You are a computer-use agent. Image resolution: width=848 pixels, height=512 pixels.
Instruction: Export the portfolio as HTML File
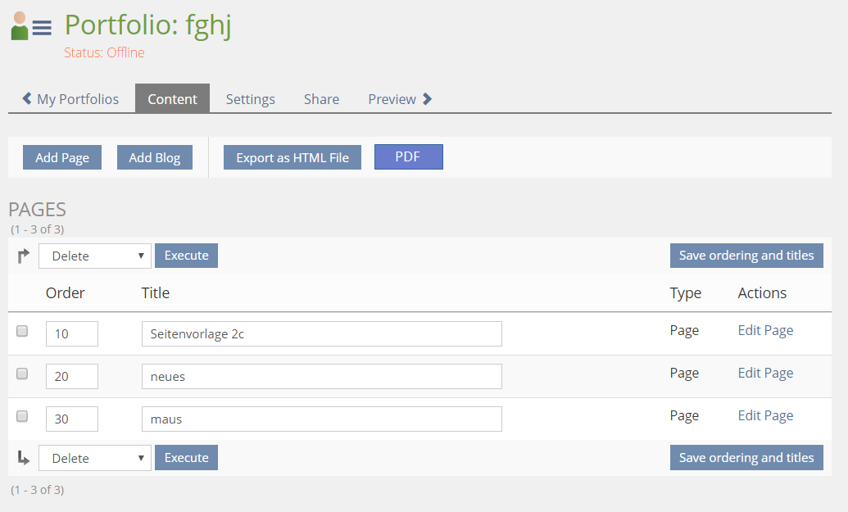click(x=292, y=158)
